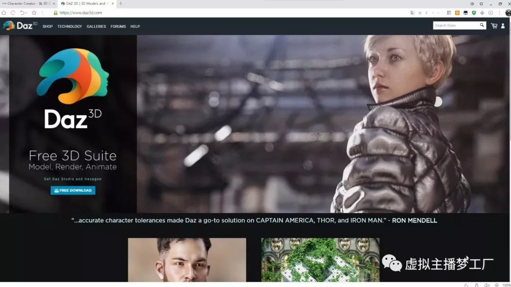Close the DAZ 3D tab
This screenshot has height=287, width=511.
[113, 4]
